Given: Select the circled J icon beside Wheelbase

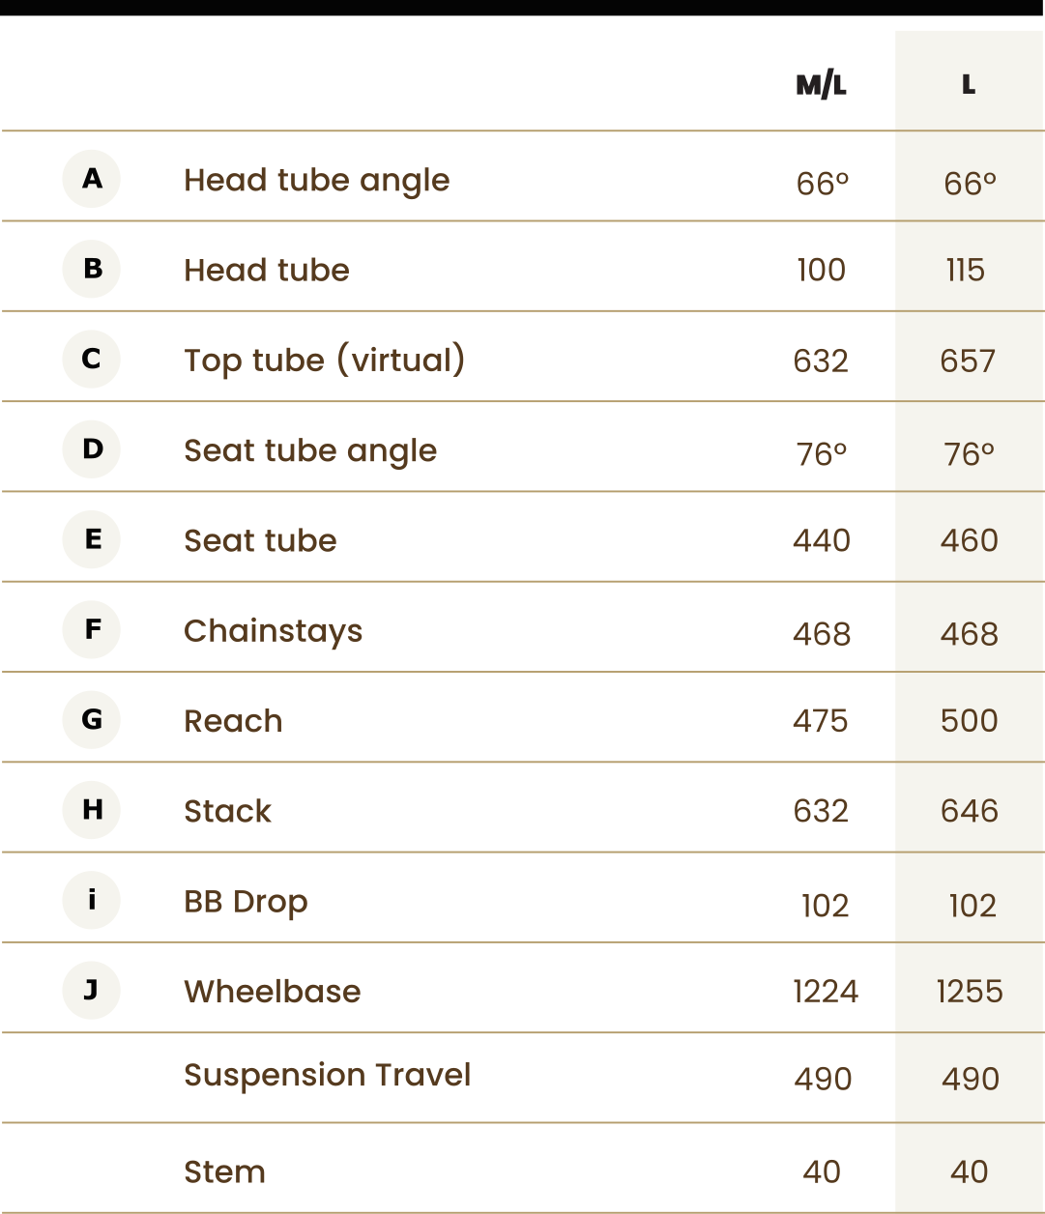Looking at the screenshot, I should [92, 990].
